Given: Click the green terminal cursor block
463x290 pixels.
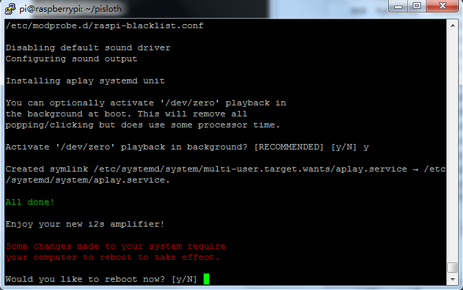Looking at the screenshot, I should click(206, 279).
